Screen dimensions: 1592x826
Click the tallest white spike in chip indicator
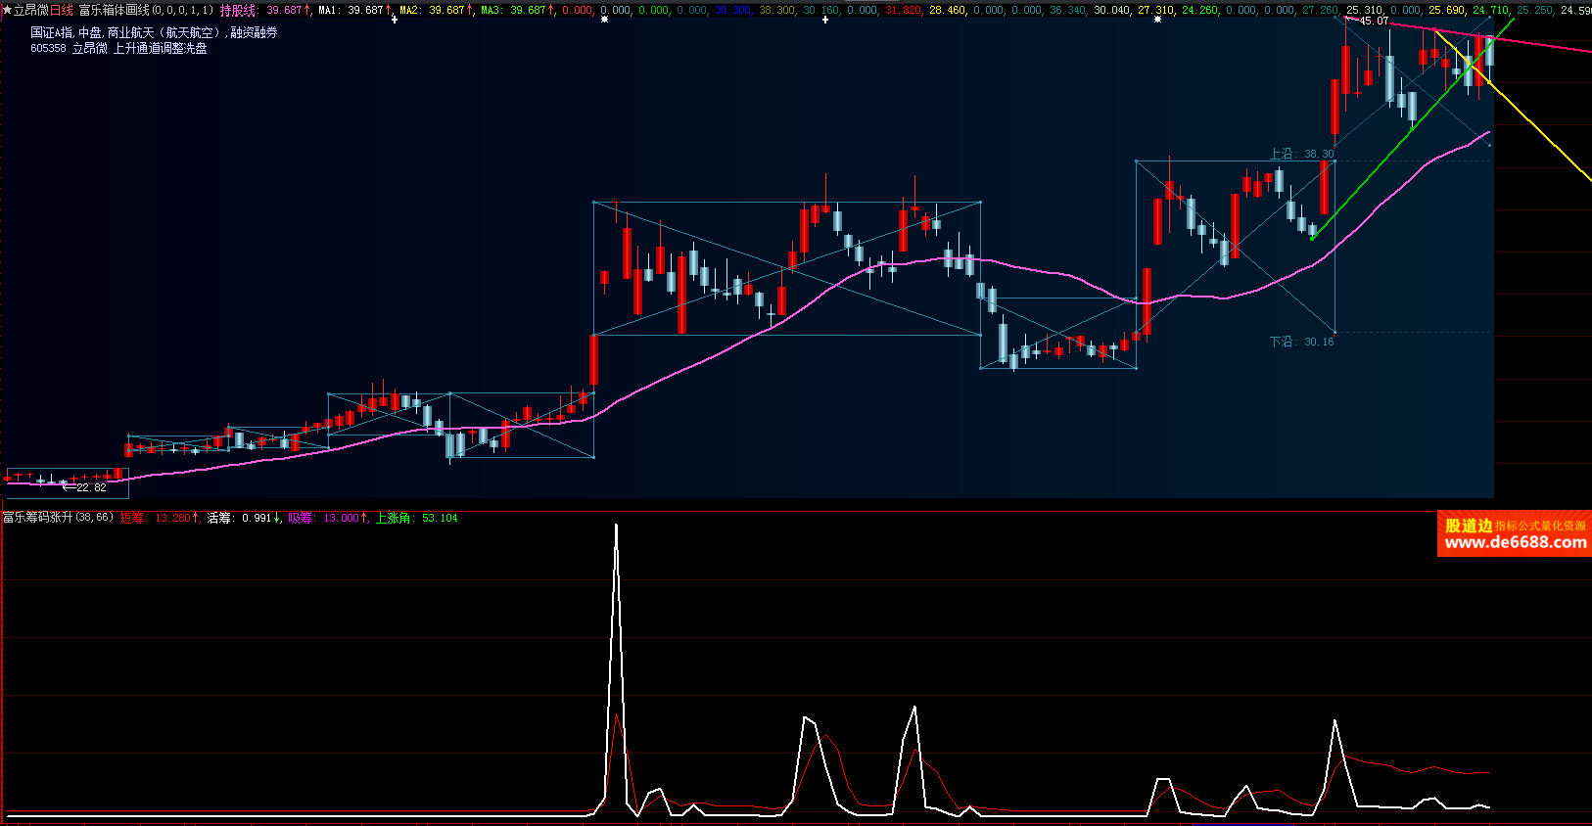(616, 528)
